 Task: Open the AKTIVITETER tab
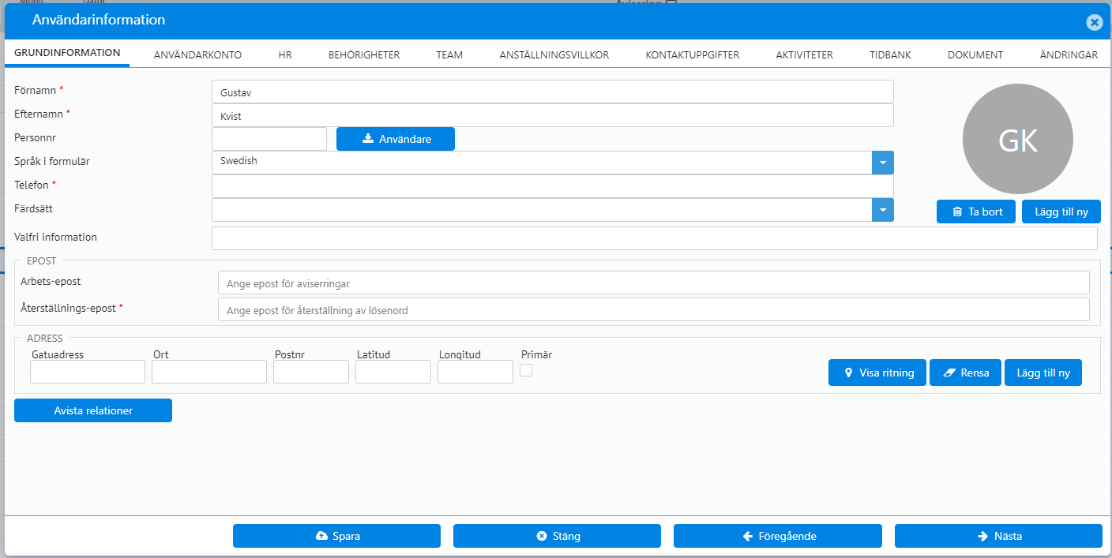coord(804,54)
